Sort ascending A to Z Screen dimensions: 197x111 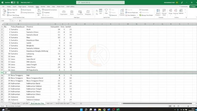(97, 11)
